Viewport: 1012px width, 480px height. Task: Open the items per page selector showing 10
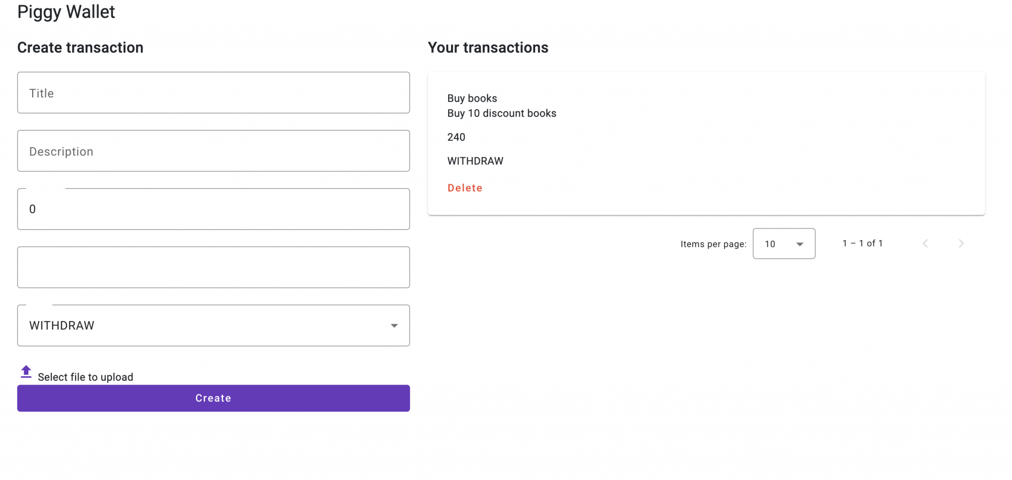click(783, 244)
